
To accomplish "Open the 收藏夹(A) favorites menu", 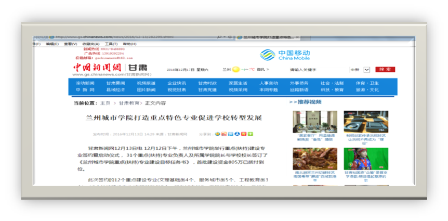I will pyautogui.click(x=89, y=44).
